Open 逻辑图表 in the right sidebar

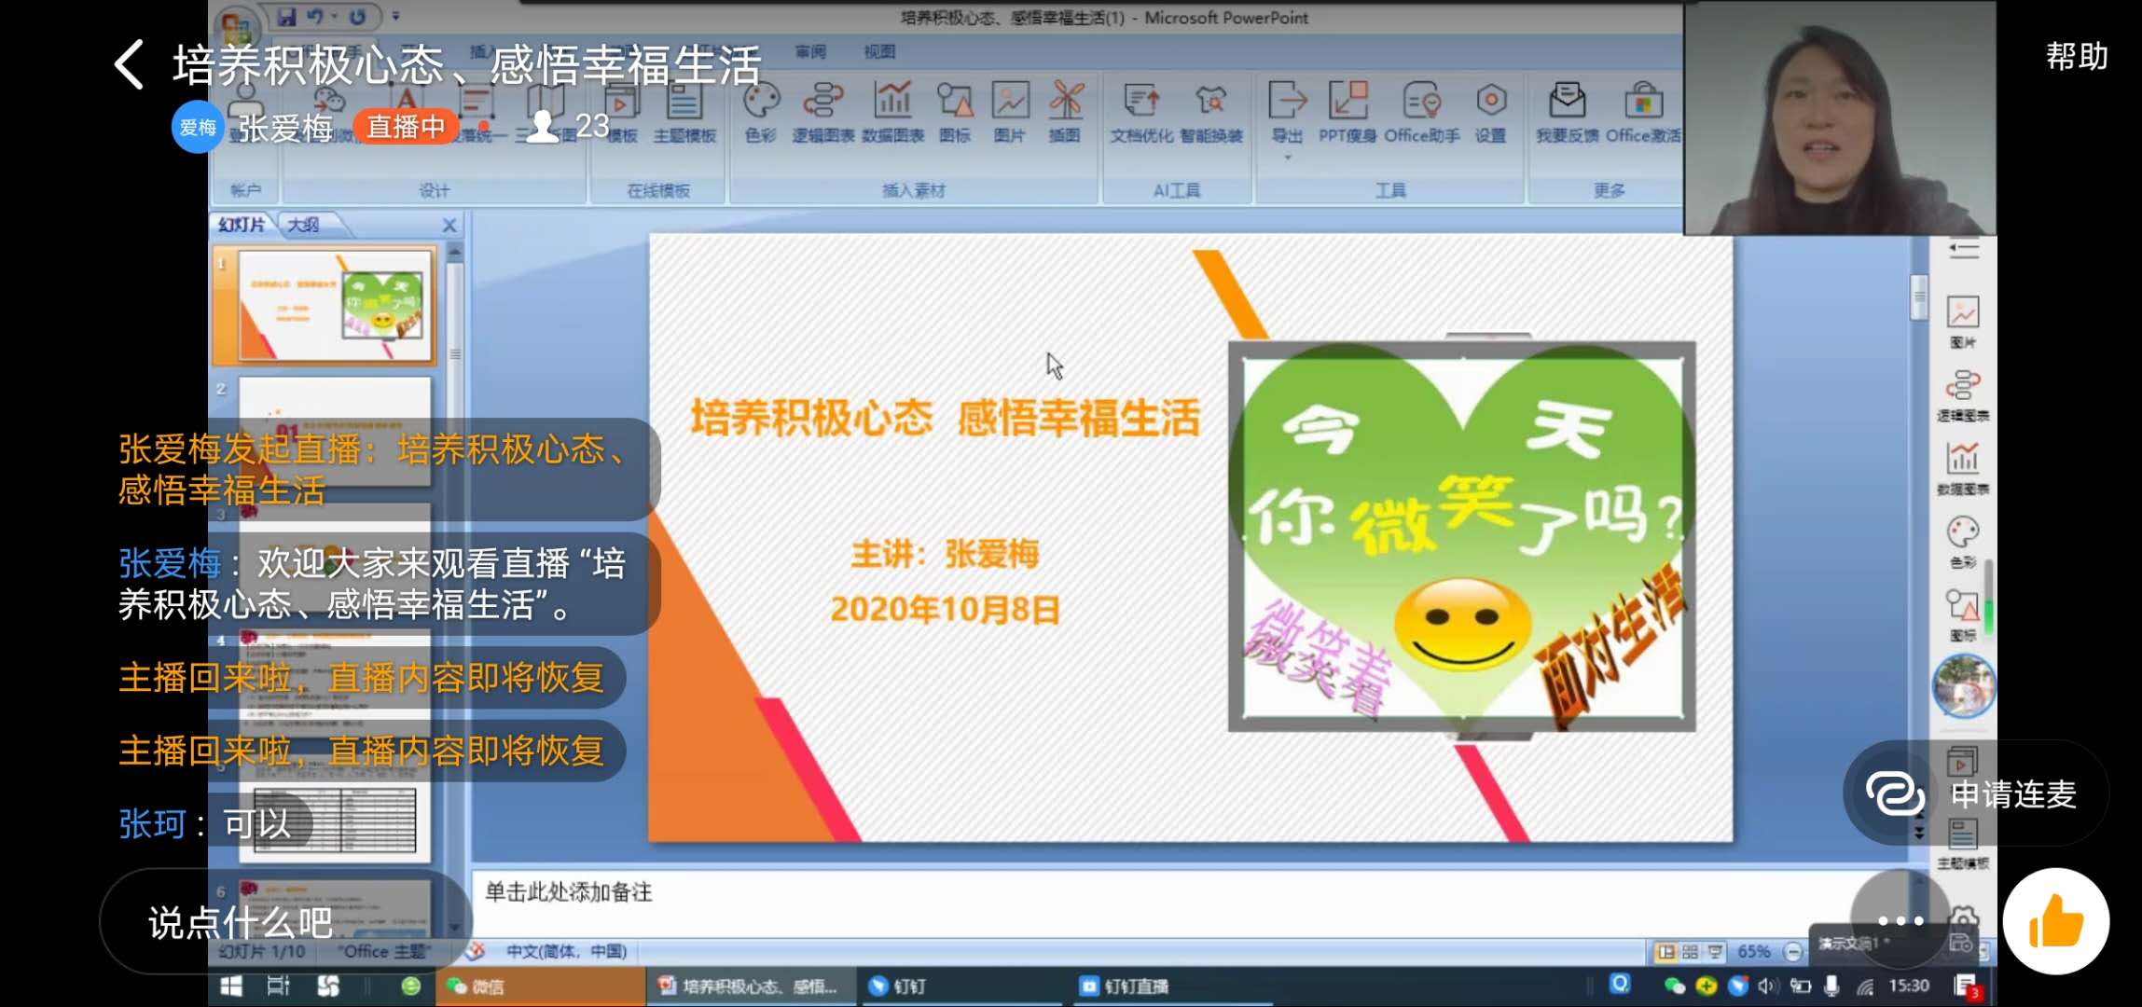(1963, 395)
